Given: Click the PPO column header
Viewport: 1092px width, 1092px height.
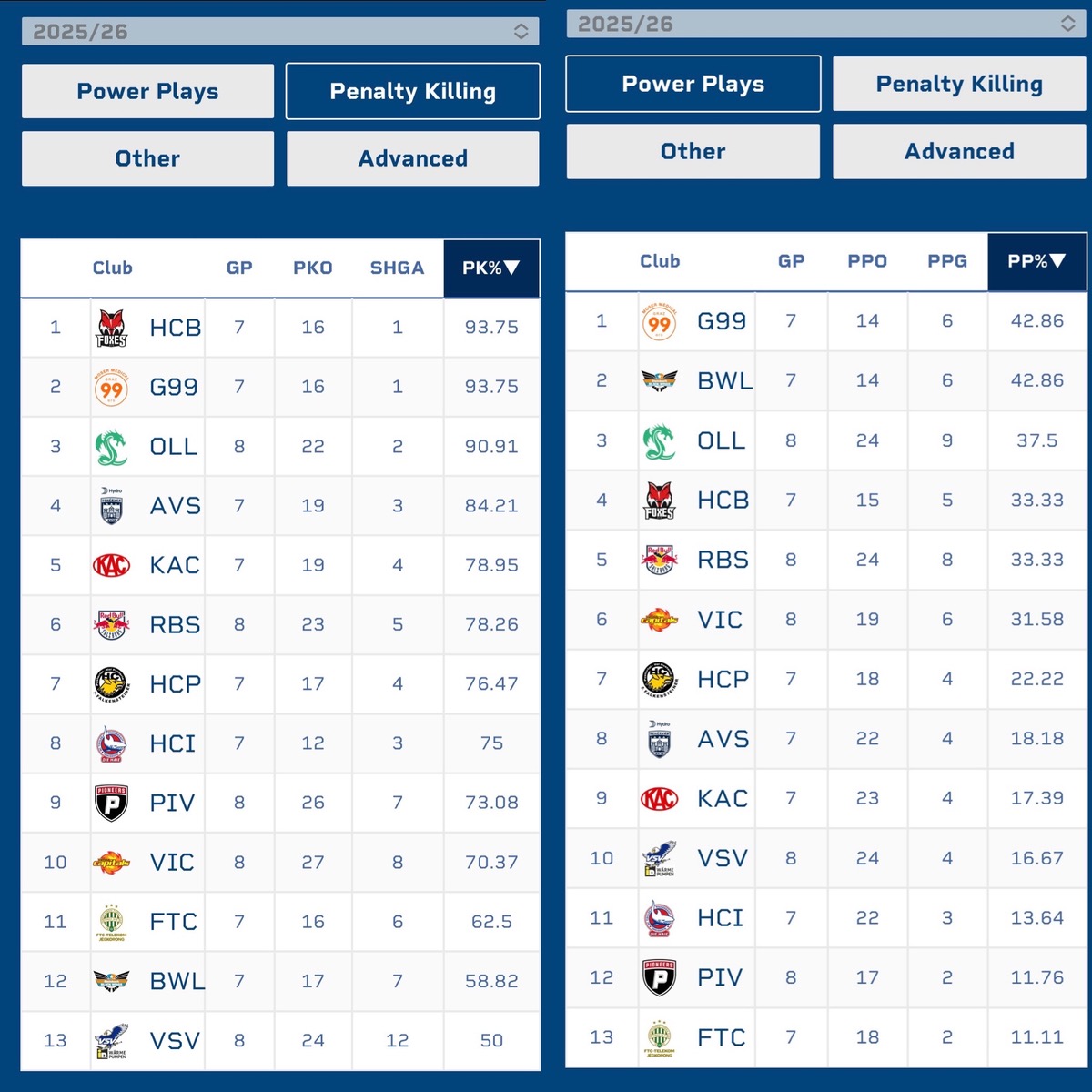Looking at the screenshot, I should coord(867,262).
